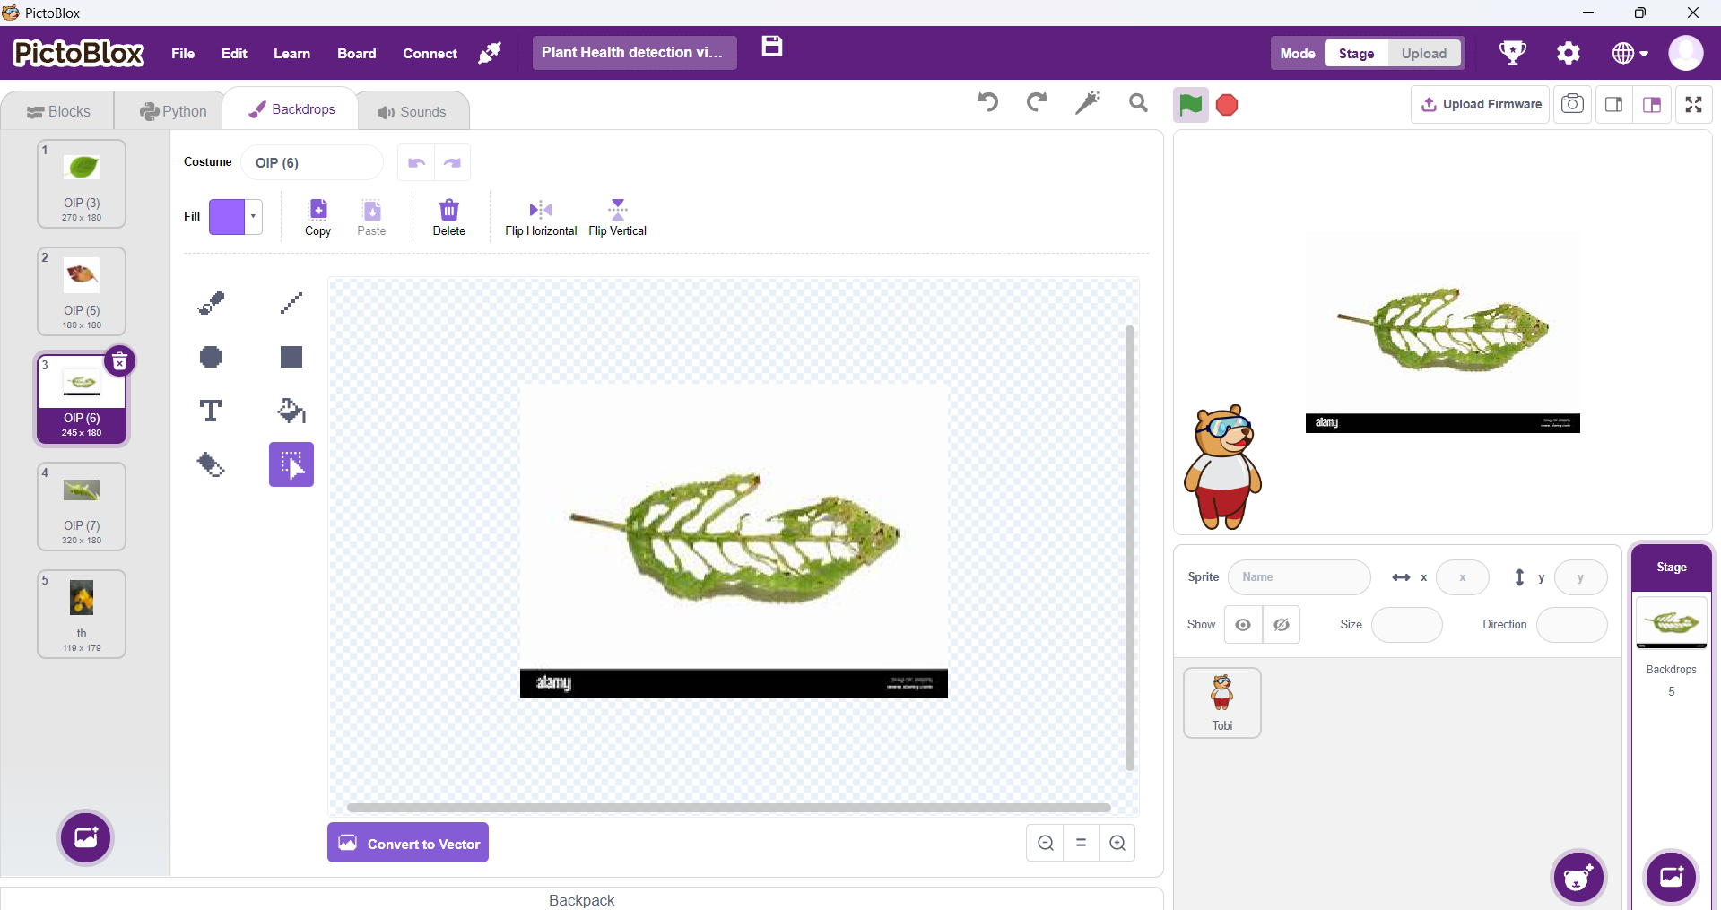The width and height of the screenshot is (1721, 910).
Task: Select the Tobi sprite thumbnail
Action: tap(1222, 703)
